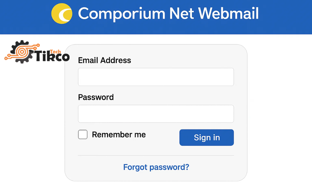Click the divider line above Forgot password
The width and height of the screenshot is (312, 191).
tap(156, 155)
